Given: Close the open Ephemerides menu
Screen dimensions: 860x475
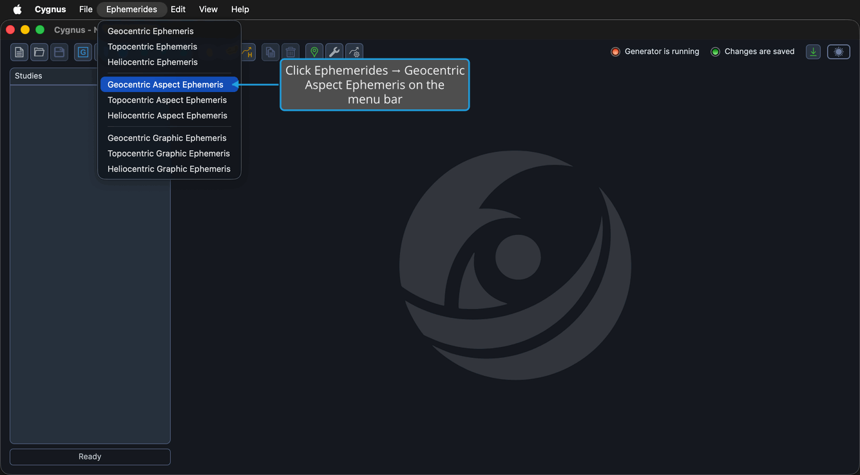Looking at the screenshot, I should click(131, 9).
